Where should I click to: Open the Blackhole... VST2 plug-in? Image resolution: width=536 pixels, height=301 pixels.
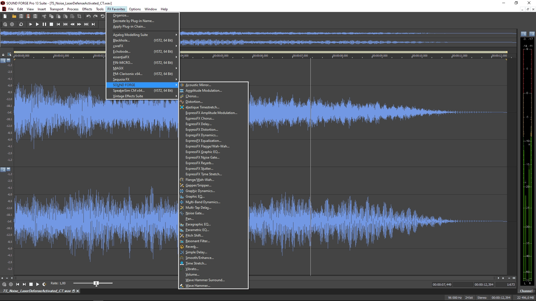pos(142,40)
